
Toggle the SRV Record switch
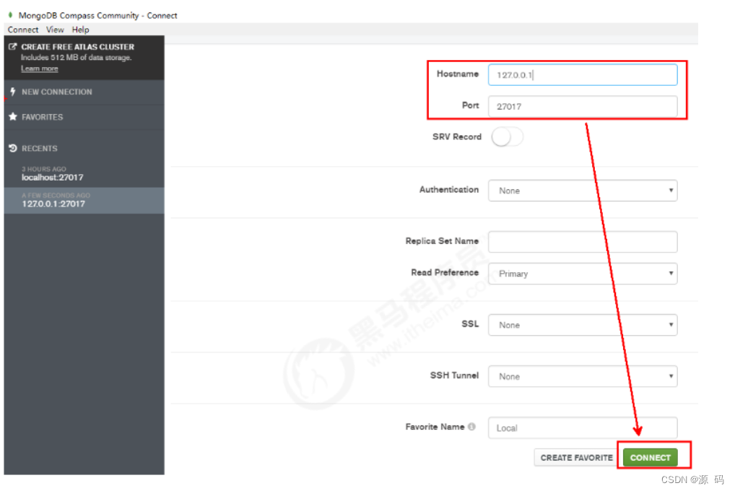point(507,137)
